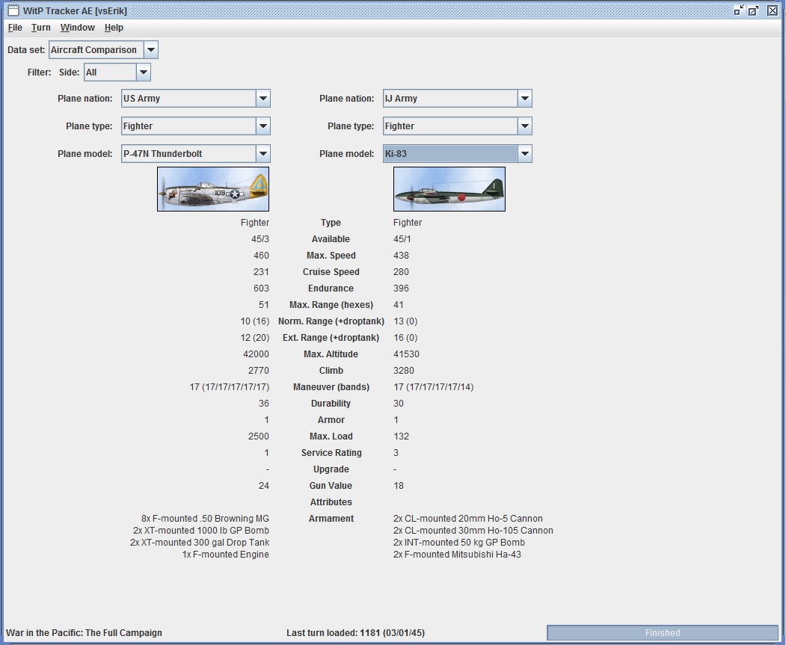Click the iconify window button

pos(738,10)
